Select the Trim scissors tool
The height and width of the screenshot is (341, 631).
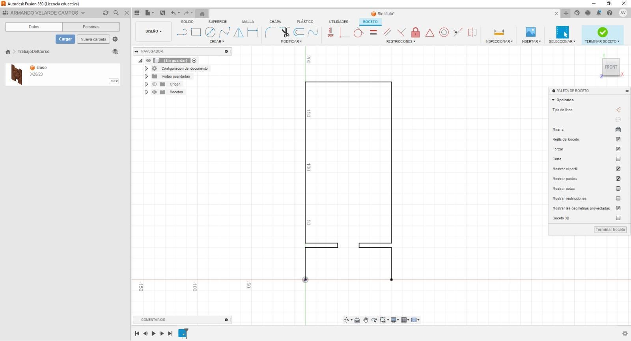coord(285,32)
